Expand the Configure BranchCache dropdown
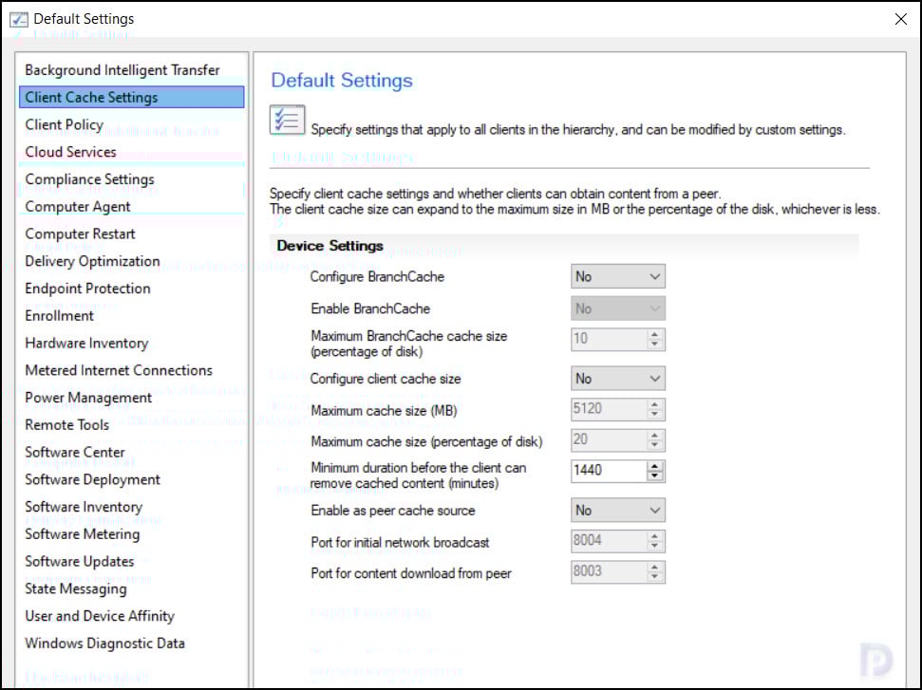The width and height of the screenshot is (922, 690). point(618,277)
